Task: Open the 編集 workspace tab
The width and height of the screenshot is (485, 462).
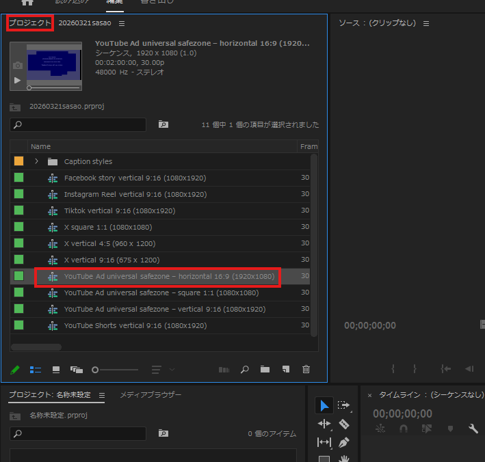Action: pos(114,2)
